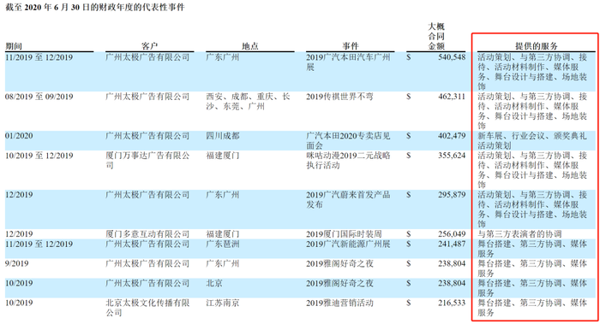Click the 厦门多意互动有限公司 customer cell
The height and width of the screenshot is (324, 600).
click(x=147, y=234)
